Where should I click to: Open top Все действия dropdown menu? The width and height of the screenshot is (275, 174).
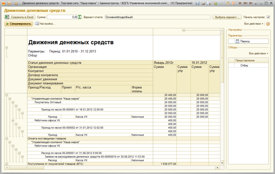tap(254, 24)
